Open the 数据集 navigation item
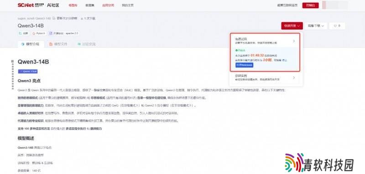Viewport: 365px width, 174px height. [89, 5]
